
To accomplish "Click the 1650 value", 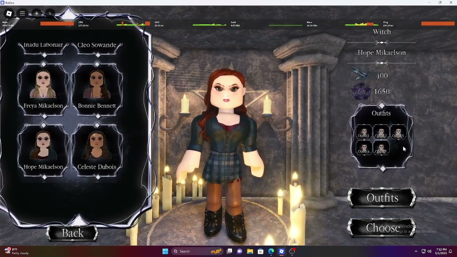I will click(x=382, y=92).
